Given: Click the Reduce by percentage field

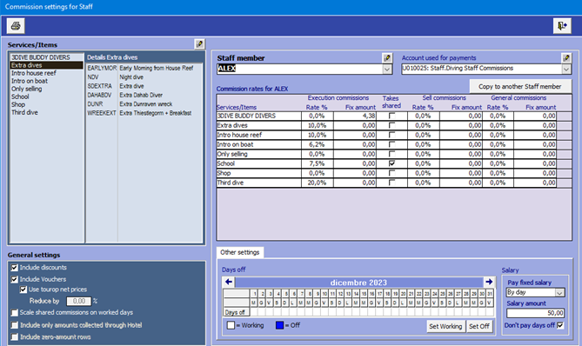Looking at the screenshot, I should 78,301.
